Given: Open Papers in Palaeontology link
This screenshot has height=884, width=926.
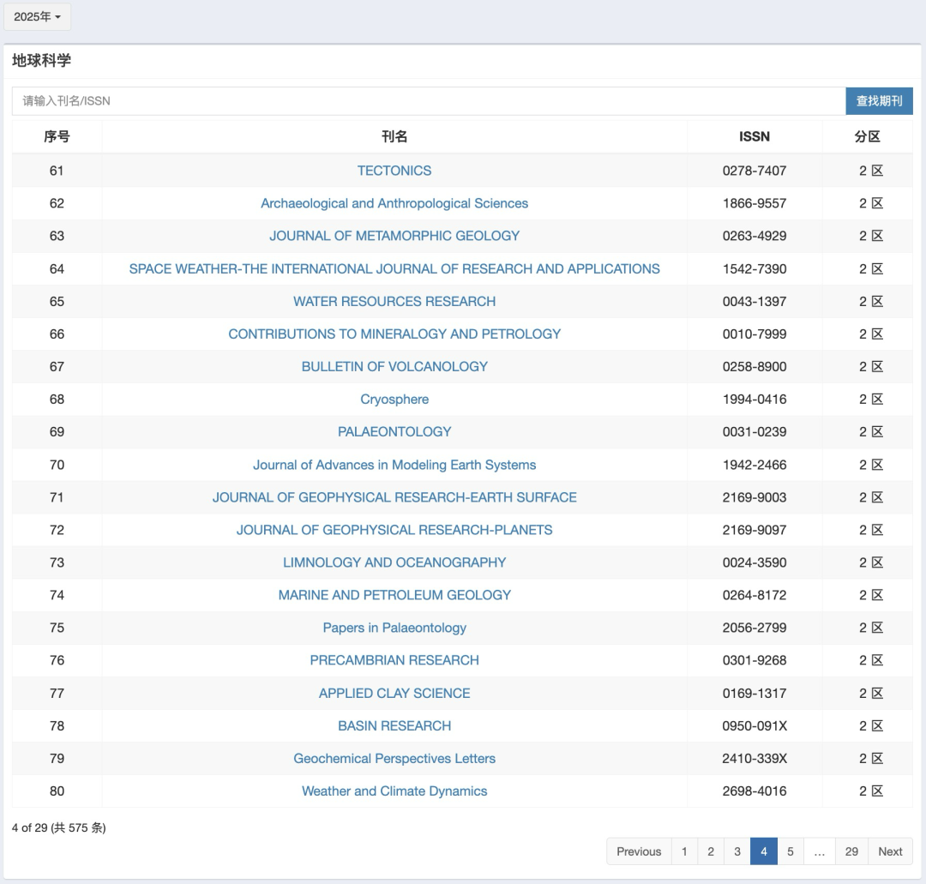Looking at the screenshot, I should coord(394,627).
